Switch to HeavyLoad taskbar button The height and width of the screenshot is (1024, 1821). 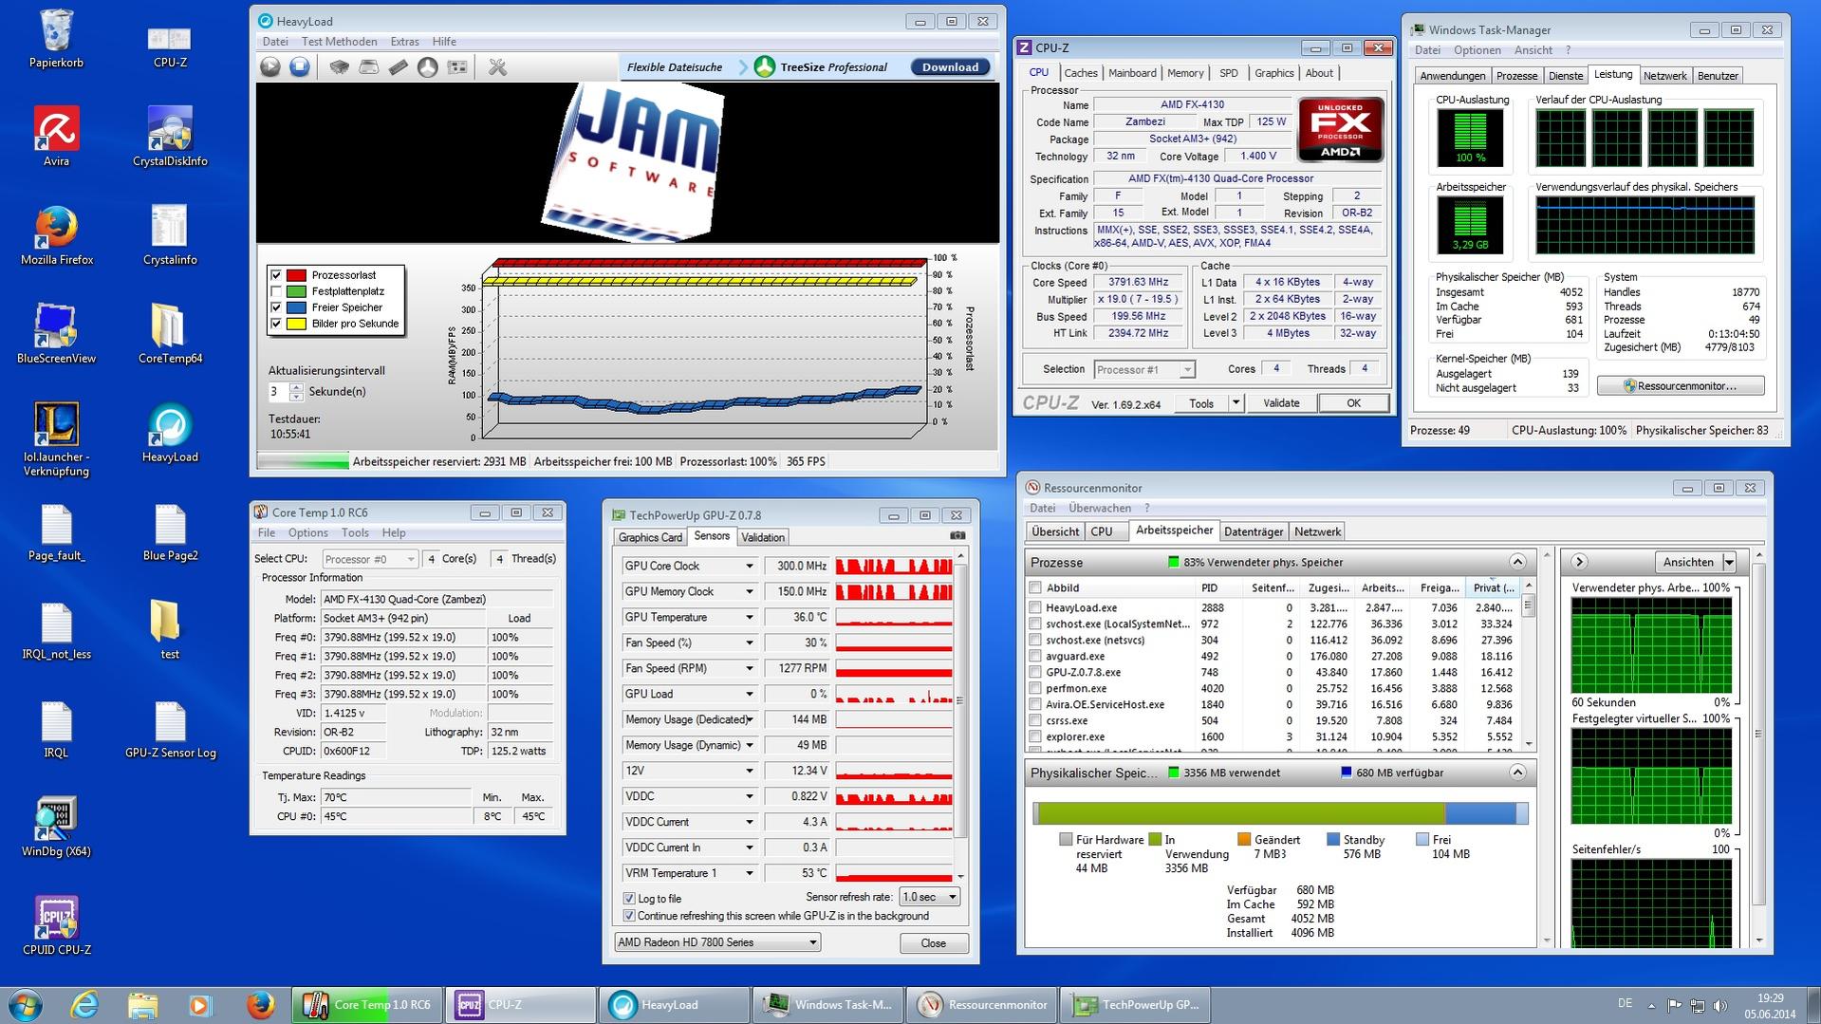pyautogui.click(x=673, y=1005)
